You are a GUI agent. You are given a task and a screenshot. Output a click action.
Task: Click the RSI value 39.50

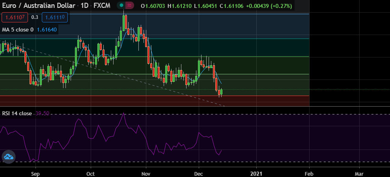click(x=42, y=113)
